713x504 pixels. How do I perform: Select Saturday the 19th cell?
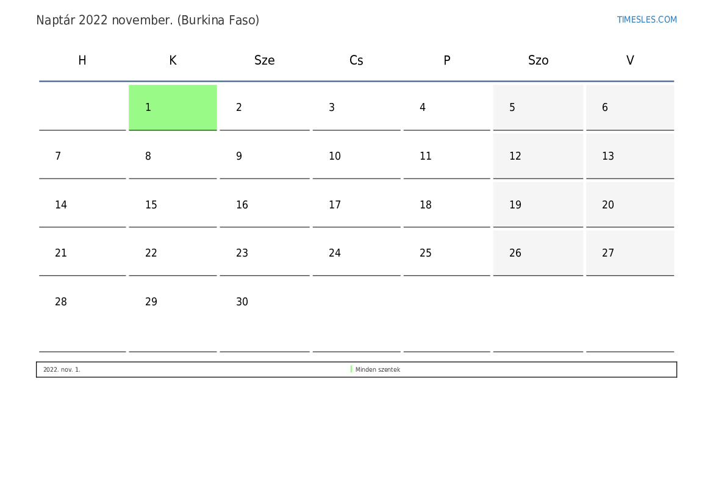[x=538, y=205]
